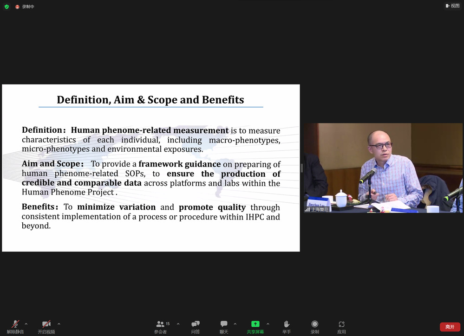Raise your hand (举手)

[287, 326]
